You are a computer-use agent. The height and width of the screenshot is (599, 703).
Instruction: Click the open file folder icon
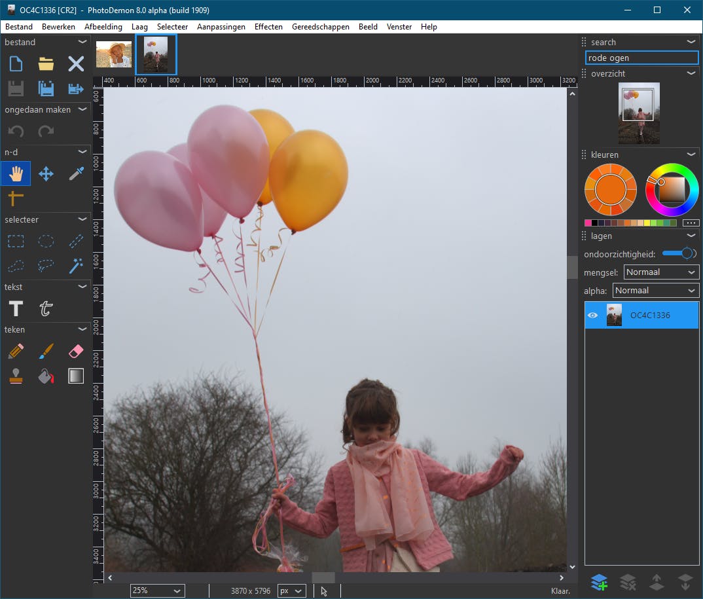pos(46,64)
